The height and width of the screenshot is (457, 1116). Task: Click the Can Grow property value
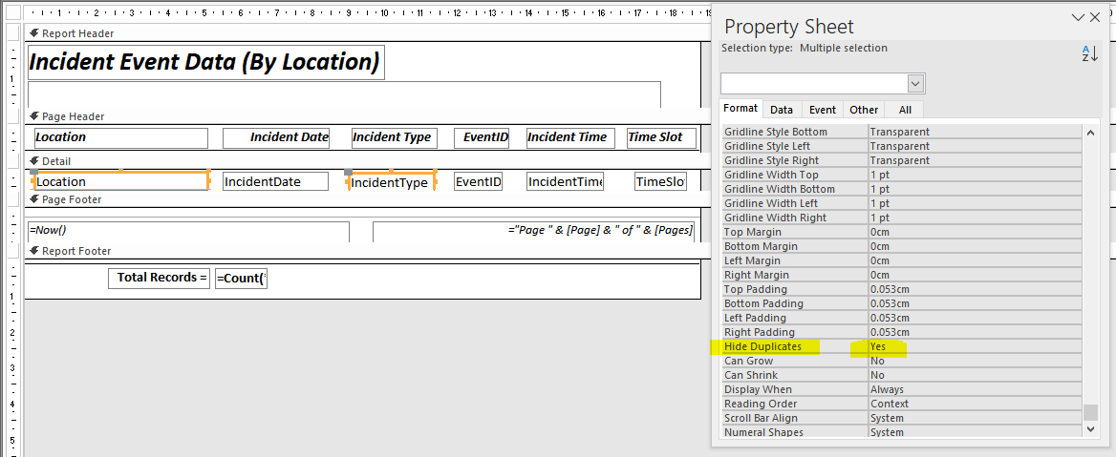976,361
